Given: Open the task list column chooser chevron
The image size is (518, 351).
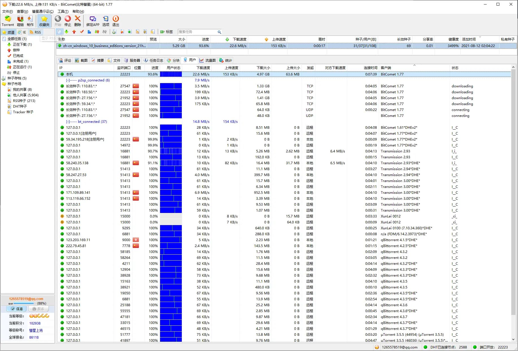Looking at the screenshot, I should (x=480, y=37).
